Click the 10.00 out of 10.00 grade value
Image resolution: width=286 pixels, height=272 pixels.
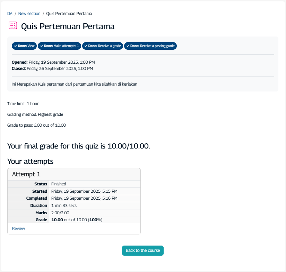pos(77,220)
